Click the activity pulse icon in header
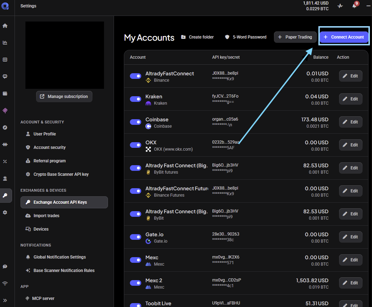The image size is (372, 307). (340, 6)
